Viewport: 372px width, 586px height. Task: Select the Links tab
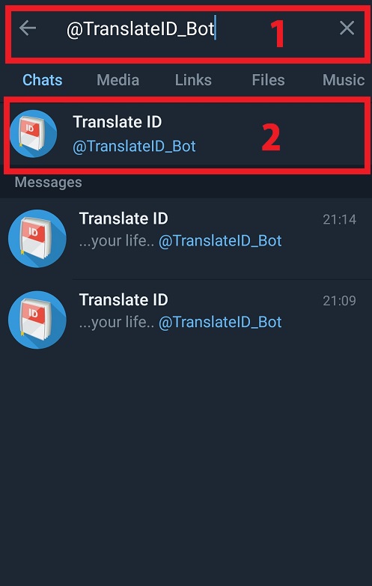(x=193, y=80)
